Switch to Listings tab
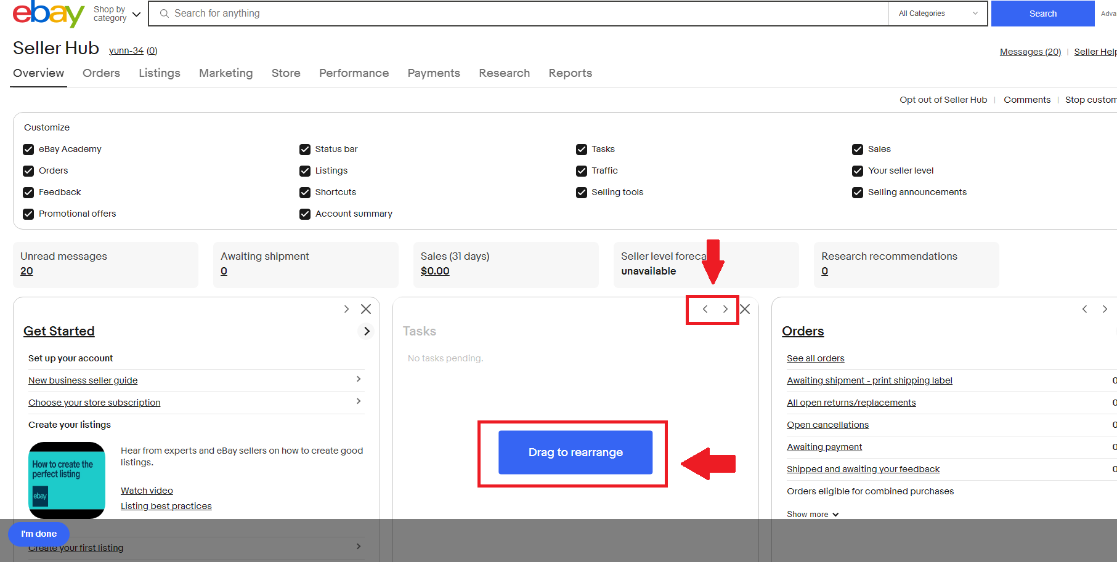 click(x=160, y=73)
